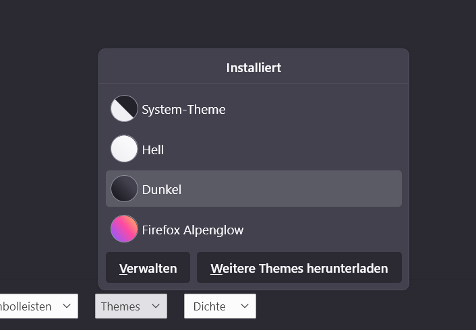Click the Installiert panel header
This screenshot has height=330, width=476.
coord(254,67)
